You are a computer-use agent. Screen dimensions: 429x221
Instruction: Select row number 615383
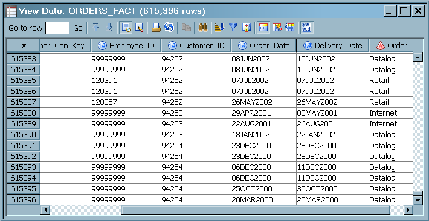point(24,59)
